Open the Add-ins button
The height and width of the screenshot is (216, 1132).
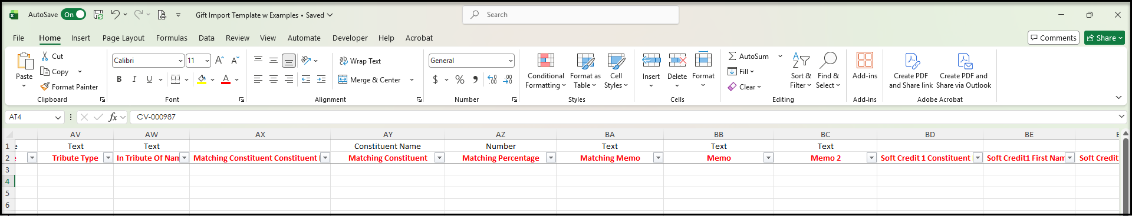click(x=865, y=66)
